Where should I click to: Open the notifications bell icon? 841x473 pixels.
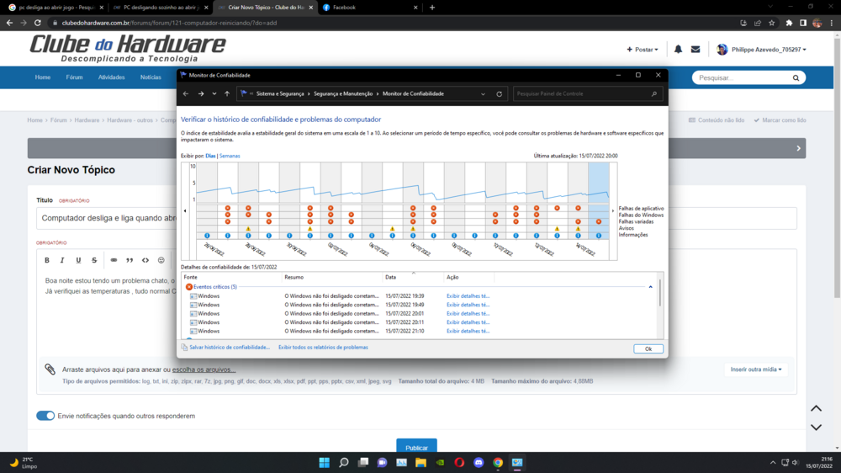tap(678, 50)
